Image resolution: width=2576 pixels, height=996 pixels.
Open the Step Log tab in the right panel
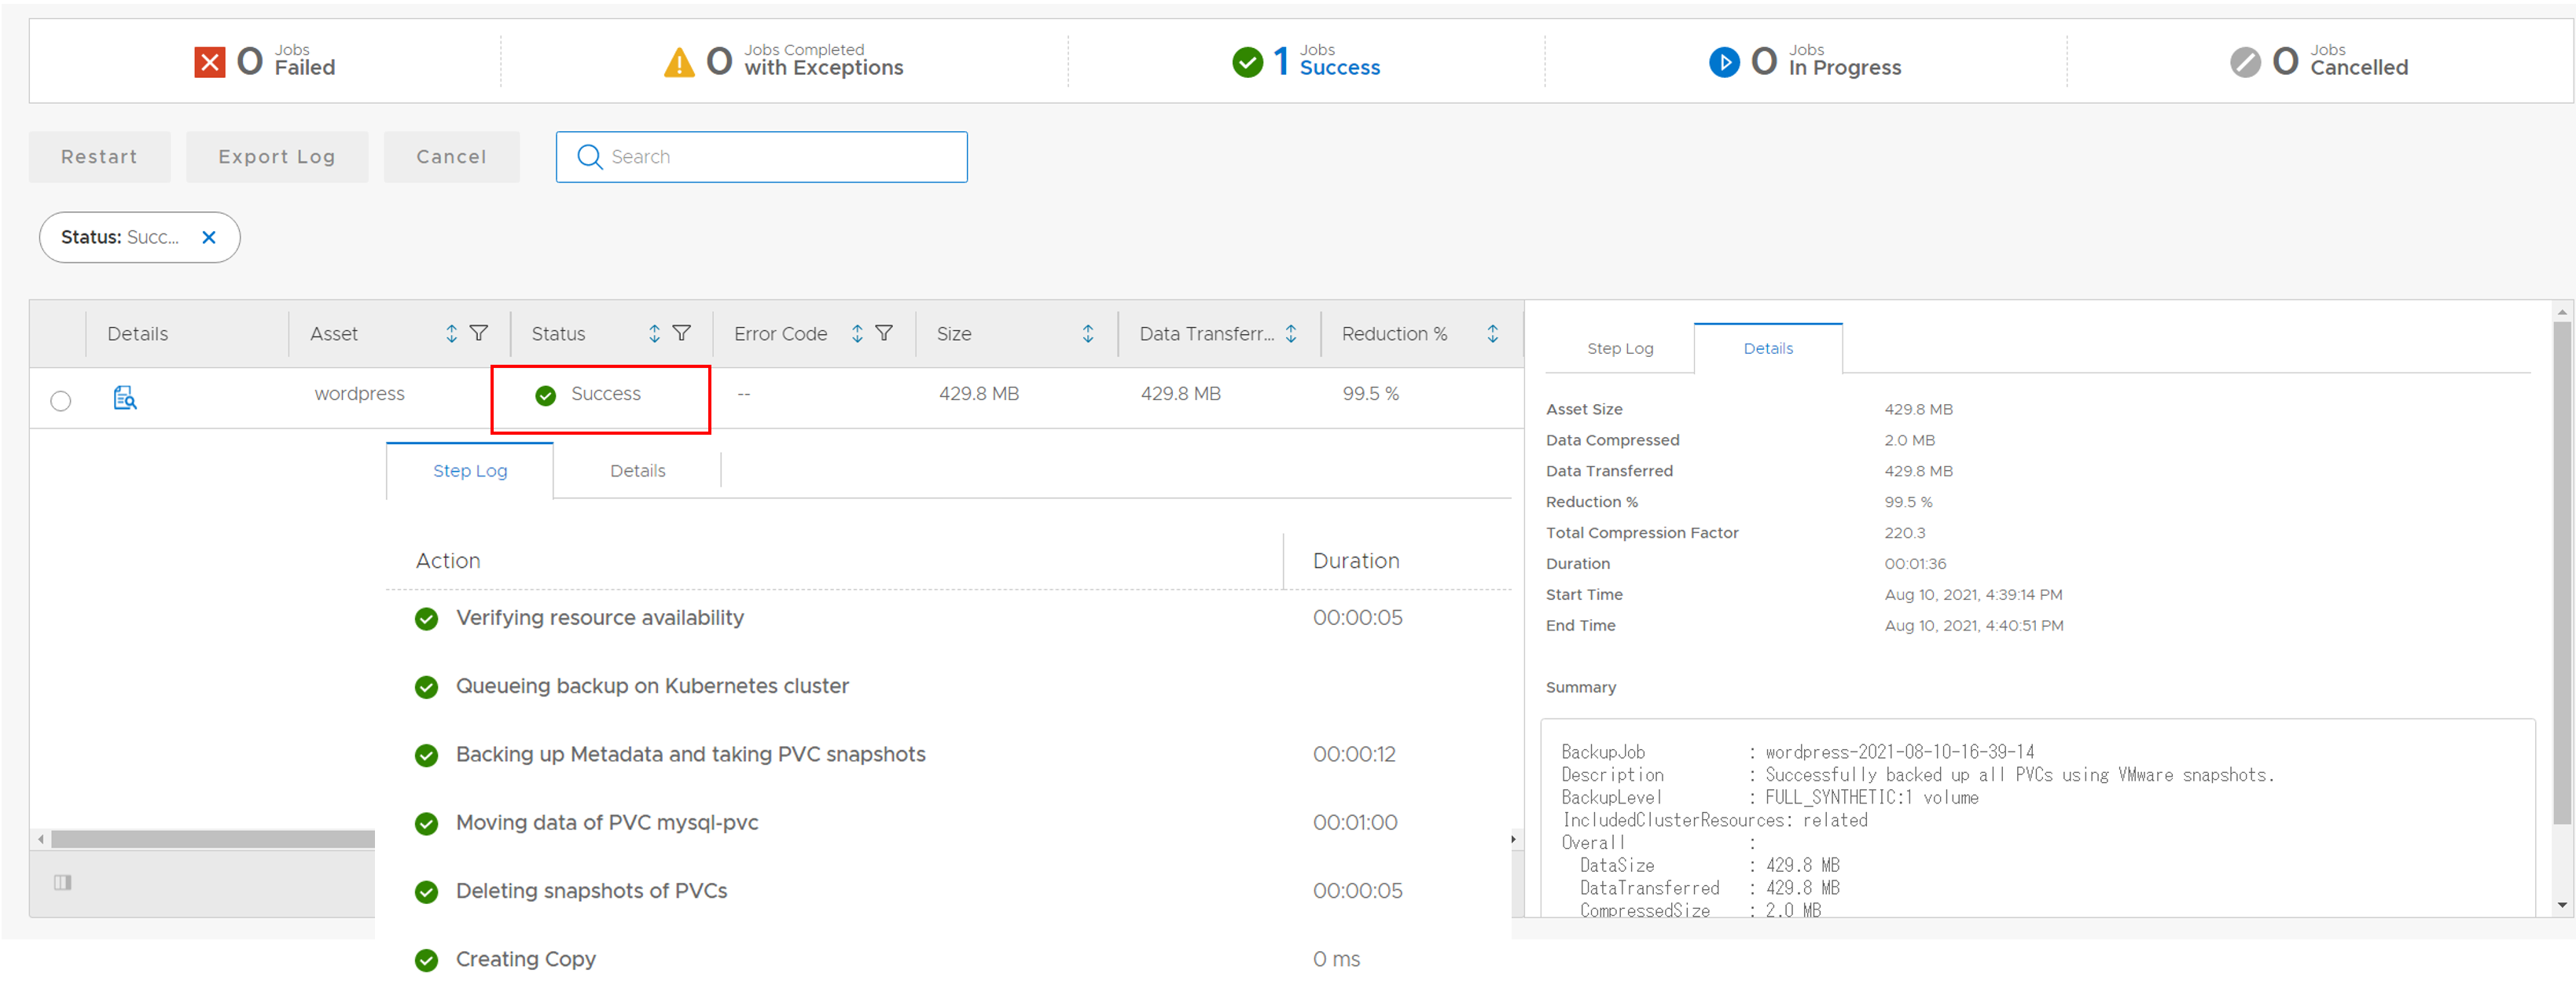(x=1620, y=348)
